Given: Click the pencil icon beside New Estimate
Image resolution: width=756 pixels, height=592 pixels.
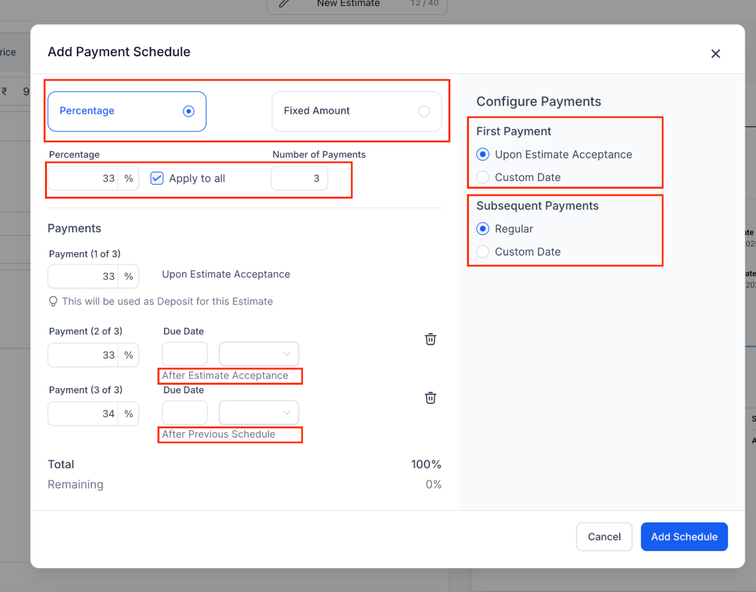Looking at the screenshot, I should pos(284,3).
